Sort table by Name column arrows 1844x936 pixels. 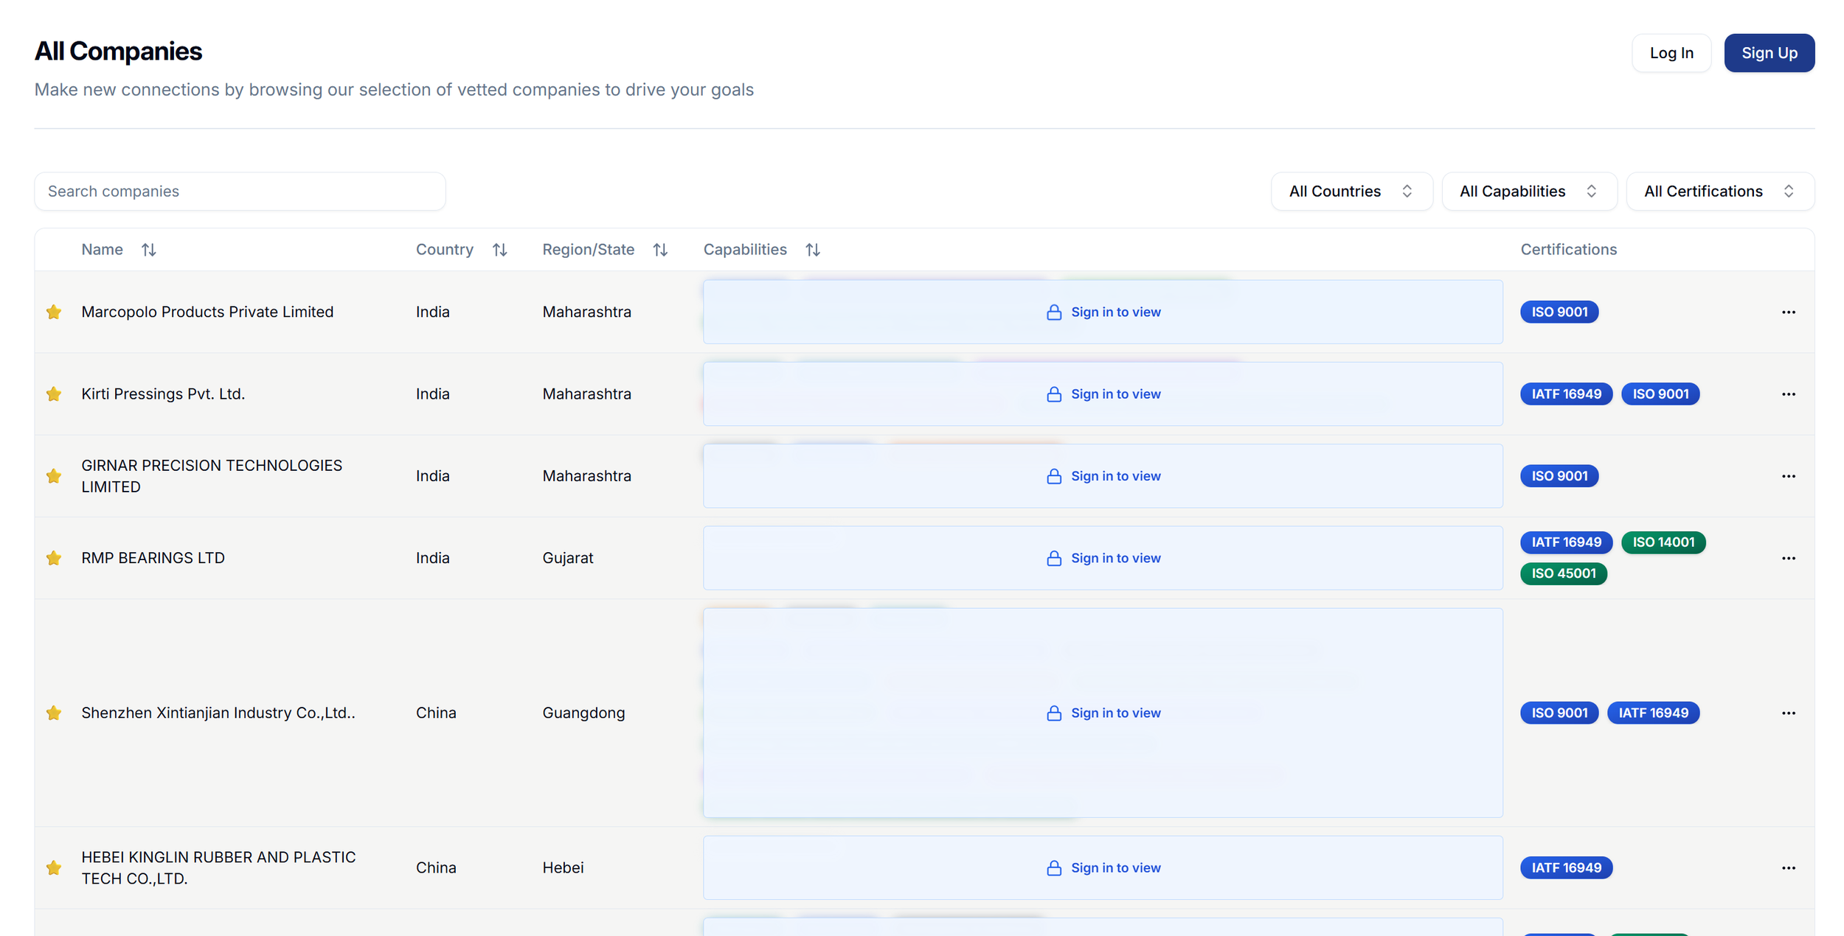pos(148,250)
